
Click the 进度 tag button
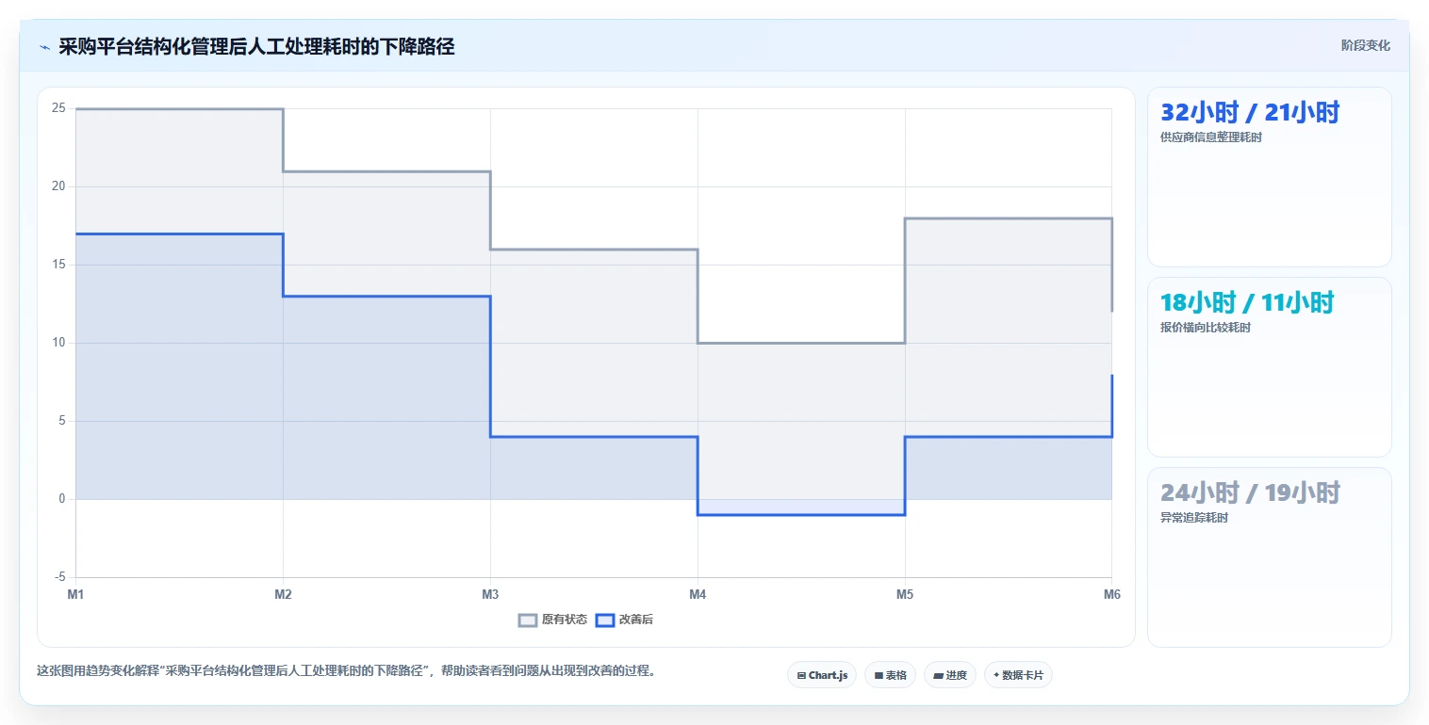click(x=950, y=675)
